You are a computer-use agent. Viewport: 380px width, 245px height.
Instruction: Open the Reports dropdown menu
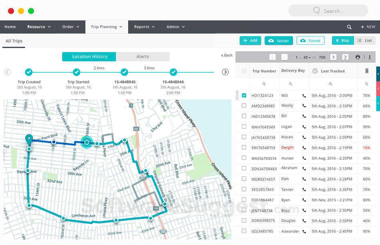click(144, 27)
